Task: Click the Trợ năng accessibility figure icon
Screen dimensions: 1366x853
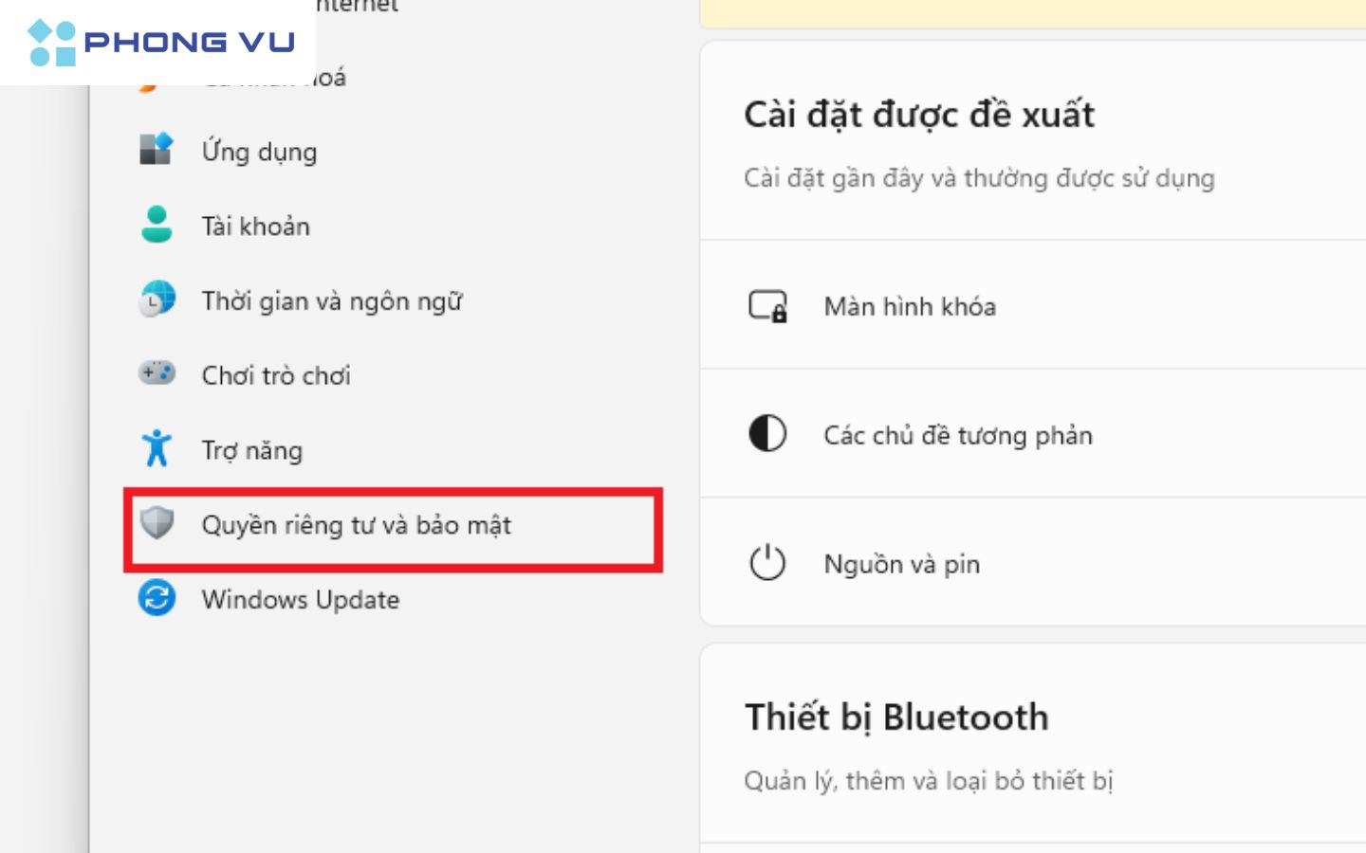Action: tap(157, 448)
